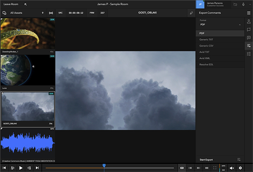Viewport: 253px width, 172px height.
Task: Skip to the previous asset
Action: [4, 168]
